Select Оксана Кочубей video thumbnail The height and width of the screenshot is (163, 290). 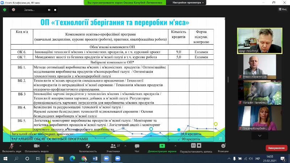[x=260, y=118]
